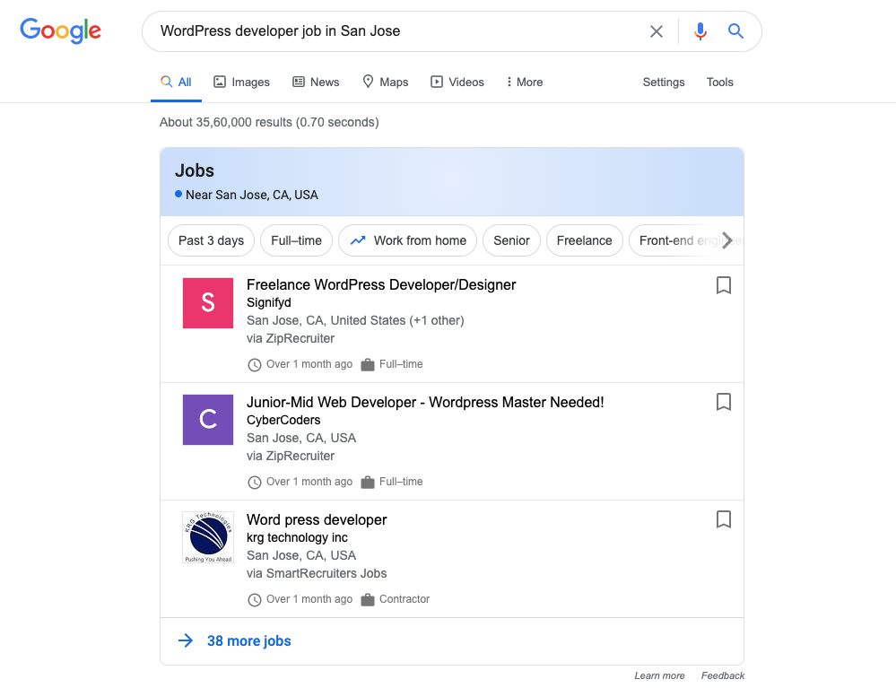Click the Near San Jose, CA, USA location
This screenshot has width=896, height=688.
click(x=247, y=195)
